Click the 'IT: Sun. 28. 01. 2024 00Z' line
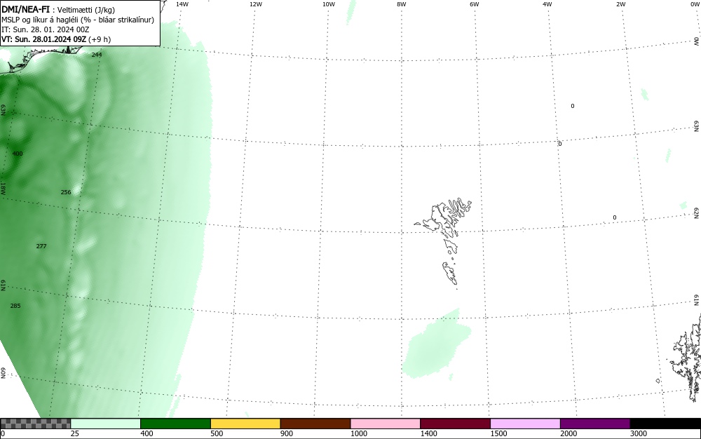Viewport: 701px width, 439px height. [x=45, y=29]
